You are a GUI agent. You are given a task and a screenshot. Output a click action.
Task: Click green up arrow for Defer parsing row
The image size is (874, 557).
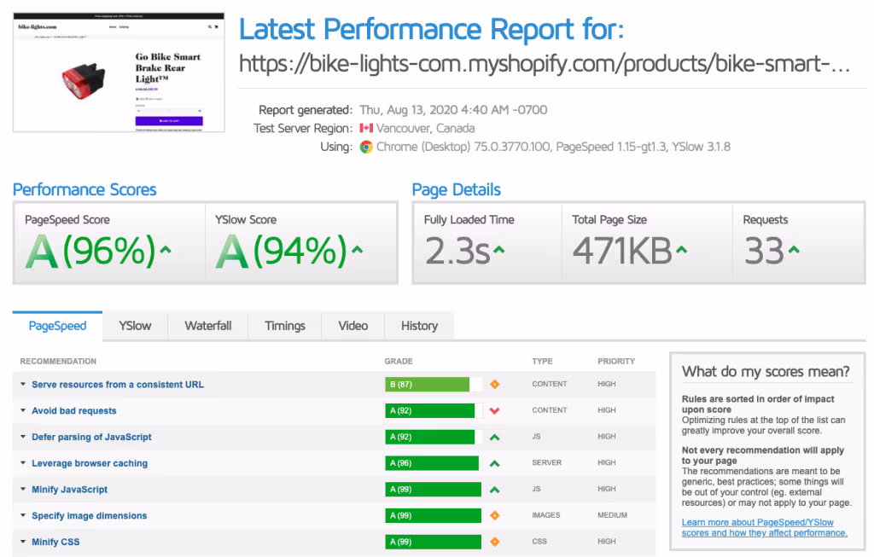494,438
